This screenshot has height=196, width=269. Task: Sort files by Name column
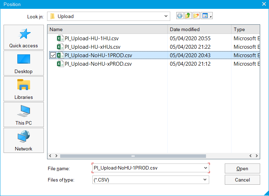(x=108, y=29)
